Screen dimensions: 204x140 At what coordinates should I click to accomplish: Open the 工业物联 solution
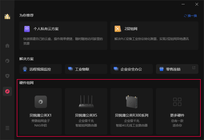coord(86,69)
